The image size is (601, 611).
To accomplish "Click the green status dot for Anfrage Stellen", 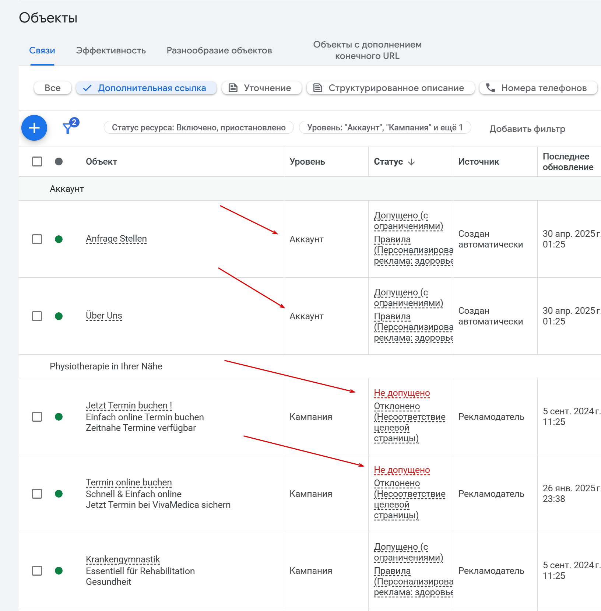I will coord(59,239).
